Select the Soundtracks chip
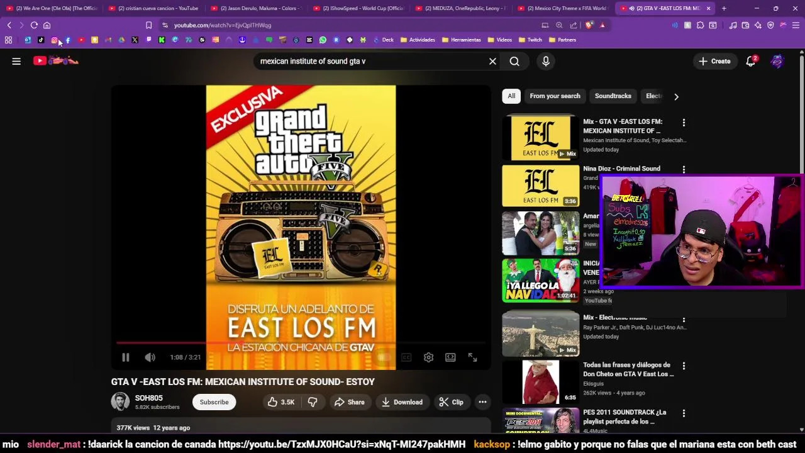Viewport: 805px width, 453px height. pos(613,96)
